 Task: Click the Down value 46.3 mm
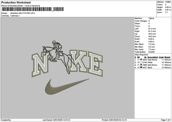click(152, 37)
